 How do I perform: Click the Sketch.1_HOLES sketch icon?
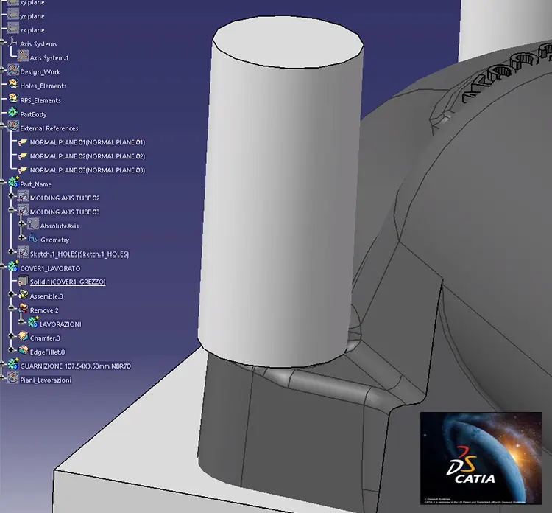click(24, 252)
